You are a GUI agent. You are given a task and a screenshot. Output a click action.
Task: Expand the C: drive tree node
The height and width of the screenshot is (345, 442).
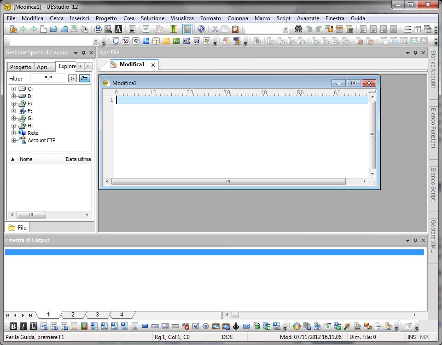[13, 89]
